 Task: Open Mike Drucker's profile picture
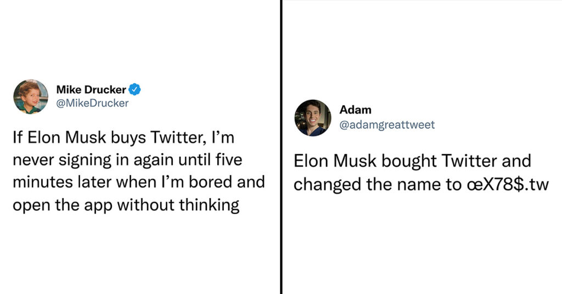pyautogui.click(x=31, y=97)
